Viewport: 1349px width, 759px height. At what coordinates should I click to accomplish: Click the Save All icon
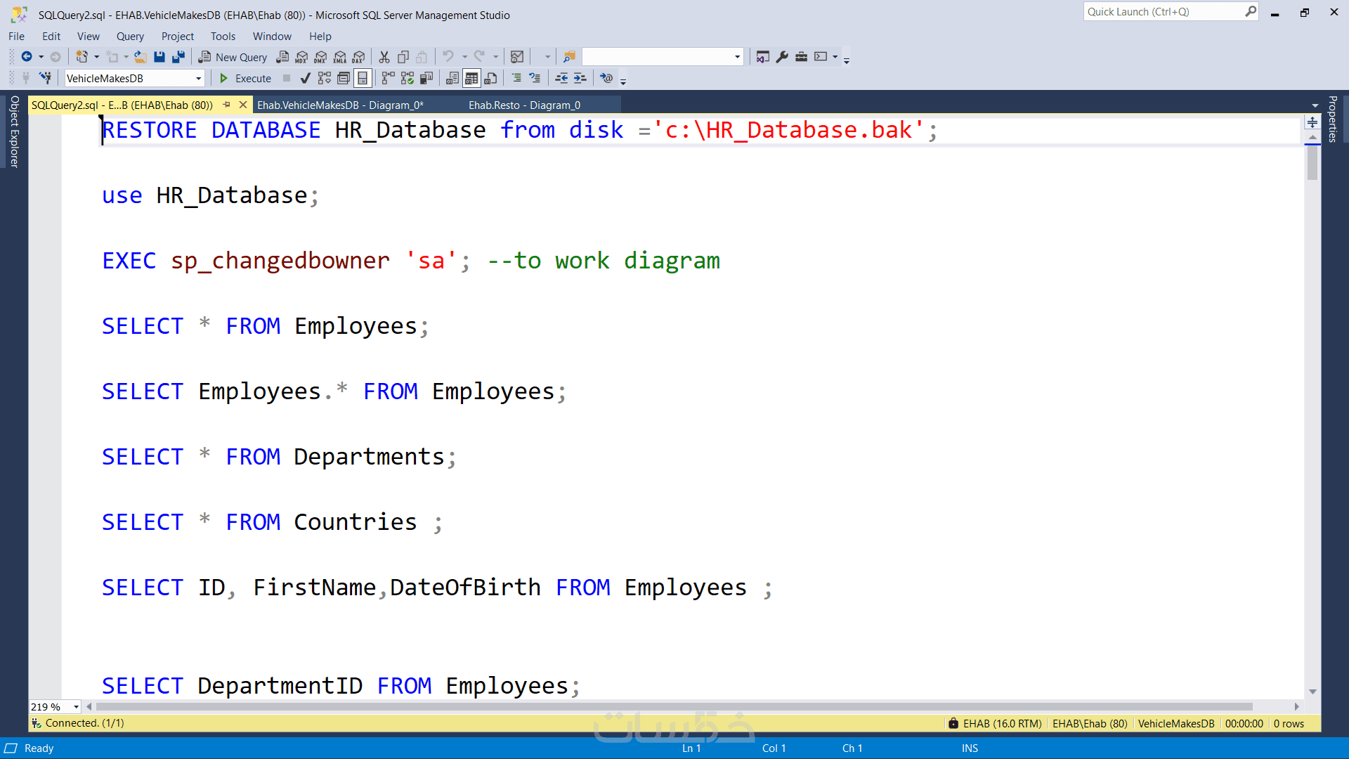pyautogui.click(x=178, y=57)
